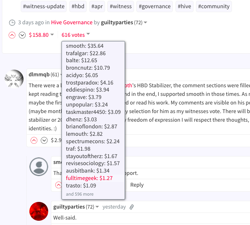250x225 pixels.
Task: Click the clock icon beside 3 days ago
Action: point(12,23)
